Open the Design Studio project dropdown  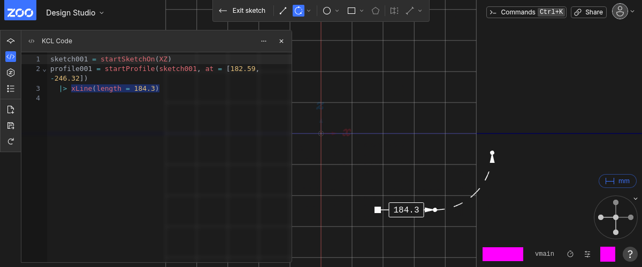[75, 12]
